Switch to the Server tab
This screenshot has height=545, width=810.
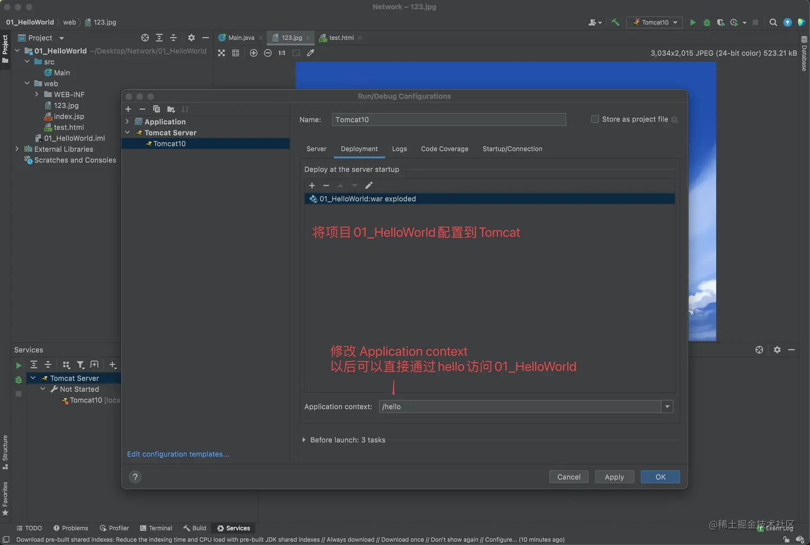point(316,149)
